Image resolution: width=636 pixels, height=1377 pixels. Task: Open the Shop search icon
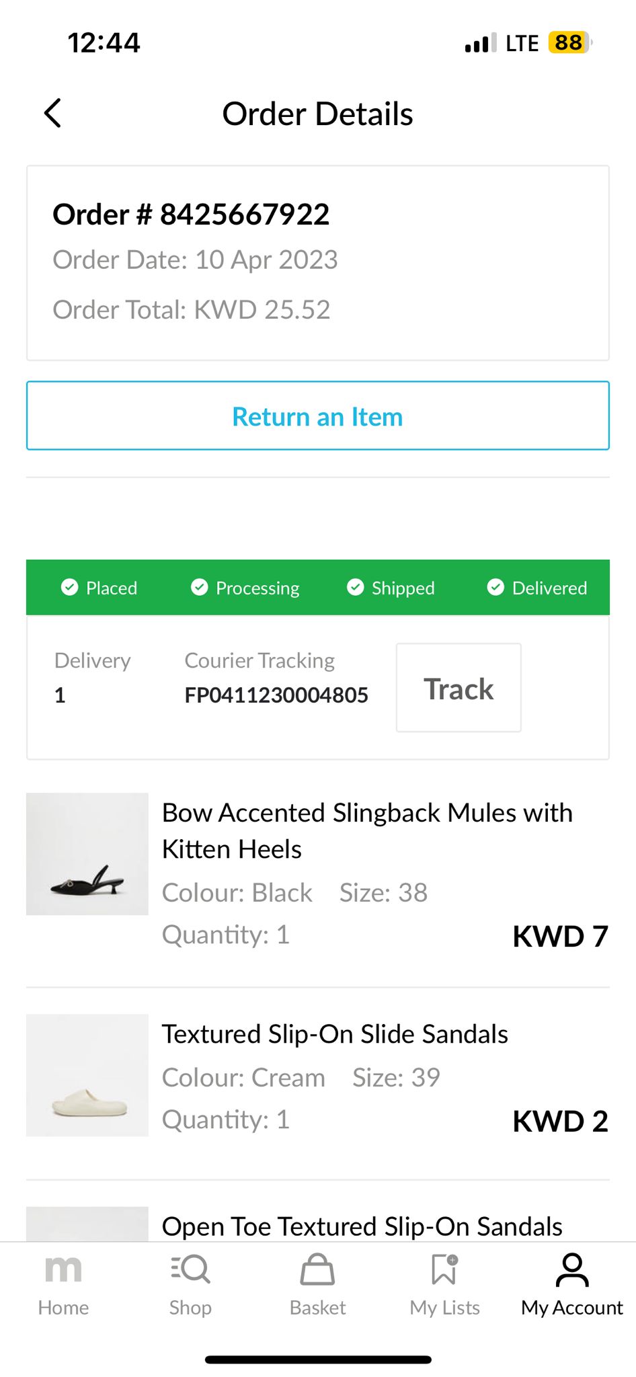[190, 1269]
